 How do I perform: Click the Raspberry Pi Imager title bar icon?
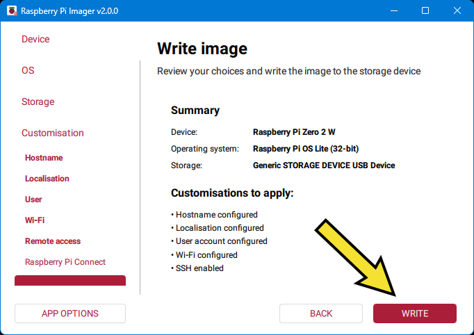point(11,11)
